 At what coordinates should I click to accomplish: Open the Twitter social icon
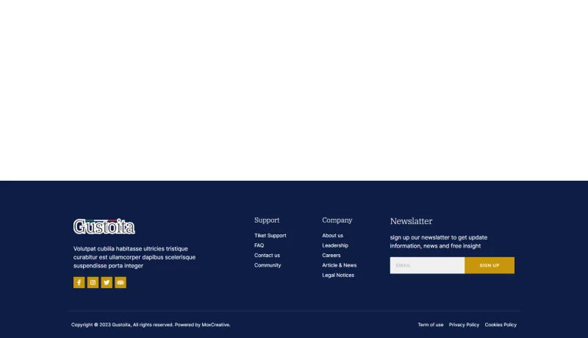(x=107, y=282)
